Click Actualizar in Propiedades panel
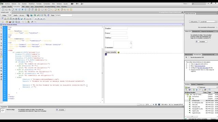The width and height of the screenshot is (218, 122). pyautogui.click(x=61, y=110)
